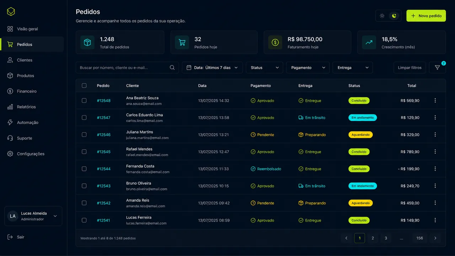Open row actions menu for order #12542
Screen dimensions: 455x256
point(435,203)
